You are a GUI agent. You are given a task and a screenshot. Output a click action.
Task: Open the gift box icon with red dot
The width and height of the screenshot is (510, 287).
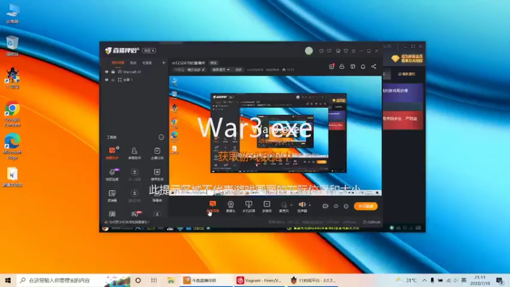coord(331,66)
